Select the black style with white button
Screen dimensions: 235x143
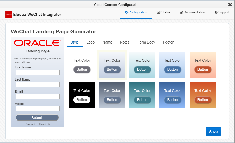click(82, 95)
